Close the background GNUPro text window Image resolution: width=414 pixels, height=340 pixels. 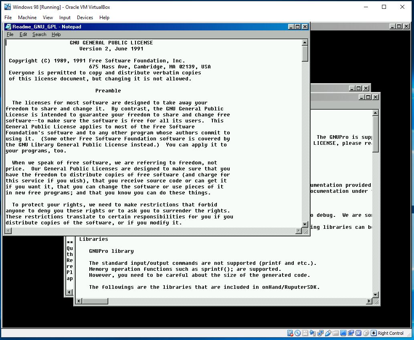376,97
